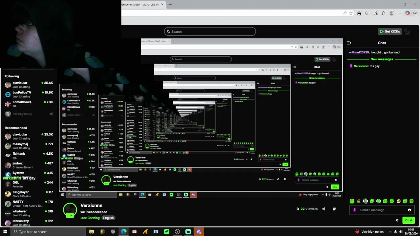Open browser Extensions puzzle icon
The width and height of the screenshot is (420, 236).
tap(367, 13)
